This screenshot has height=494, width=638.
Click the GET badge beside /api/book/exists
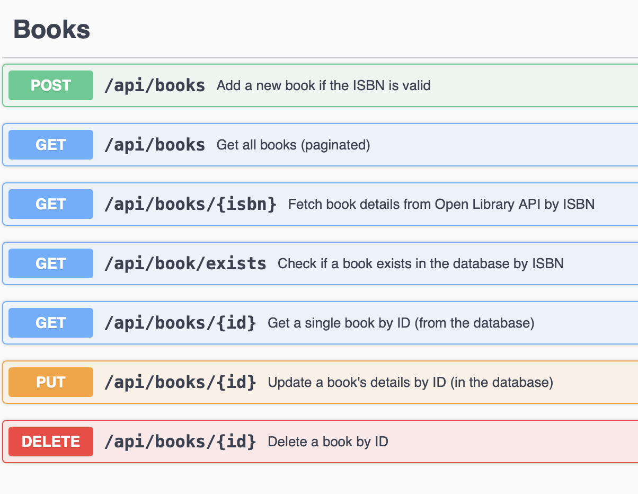51,263
